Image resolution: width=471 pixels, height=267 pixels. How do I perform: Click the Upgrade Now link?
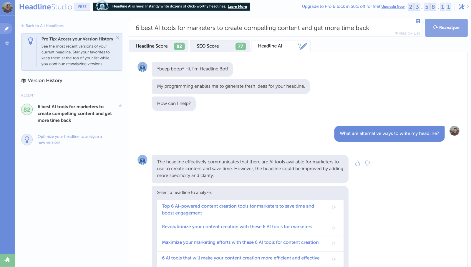[393, 7]
